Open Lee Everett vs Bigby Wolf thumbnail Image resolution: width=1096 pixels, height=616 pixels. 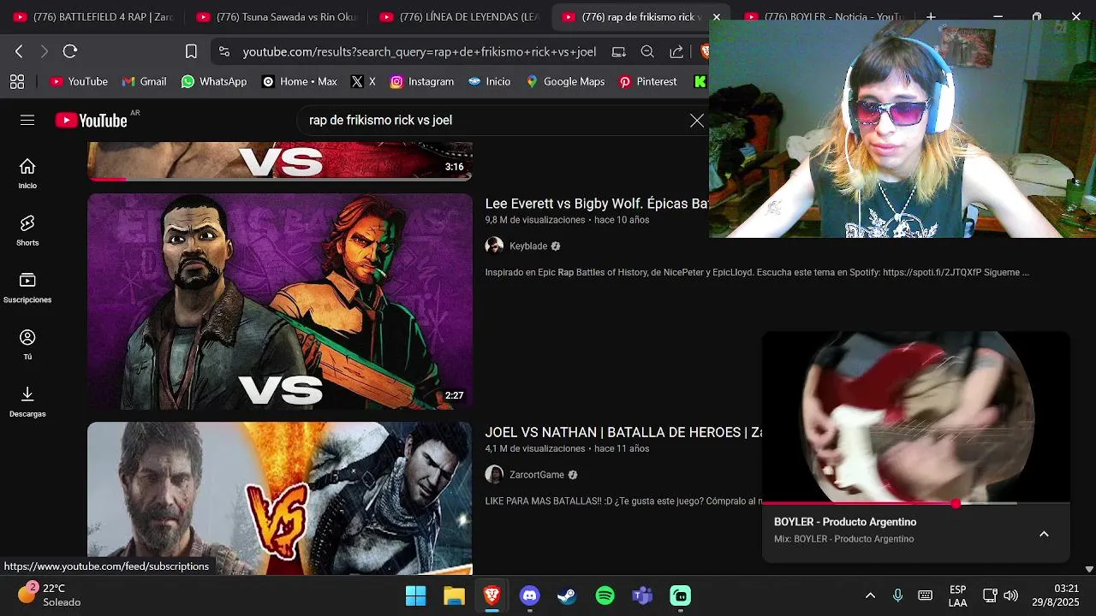[280, 301]
